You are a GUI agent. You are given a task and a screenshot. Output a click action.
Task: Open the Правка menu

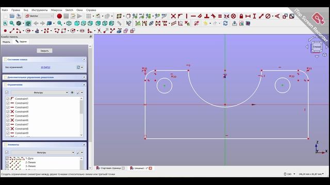tap(15, 10)
